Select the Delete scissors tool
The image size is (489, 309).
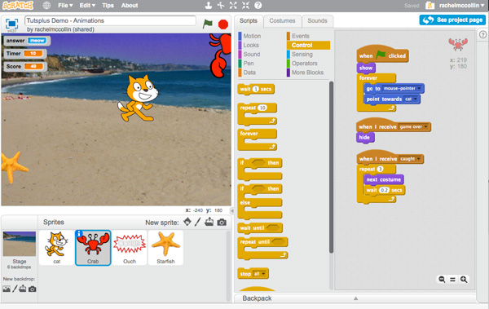[221, 6]
